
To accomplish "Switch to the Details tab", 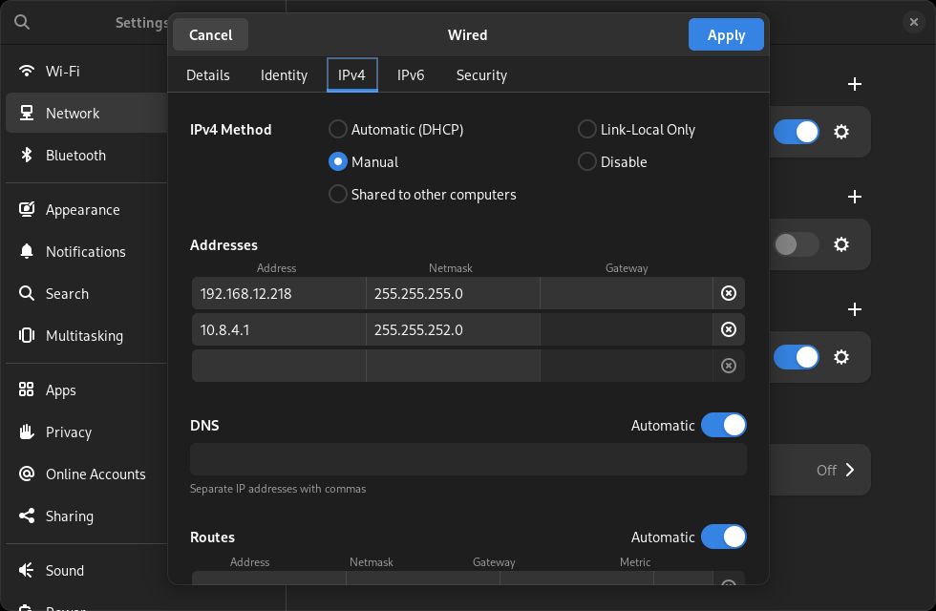I will point(208,75).
